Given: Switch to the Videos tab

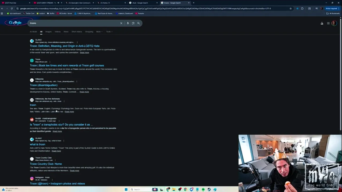Looking at the screenshot, I should [58, 32].
